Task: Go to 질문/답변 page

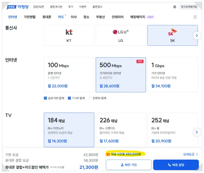Action: (x=38, y=7)
